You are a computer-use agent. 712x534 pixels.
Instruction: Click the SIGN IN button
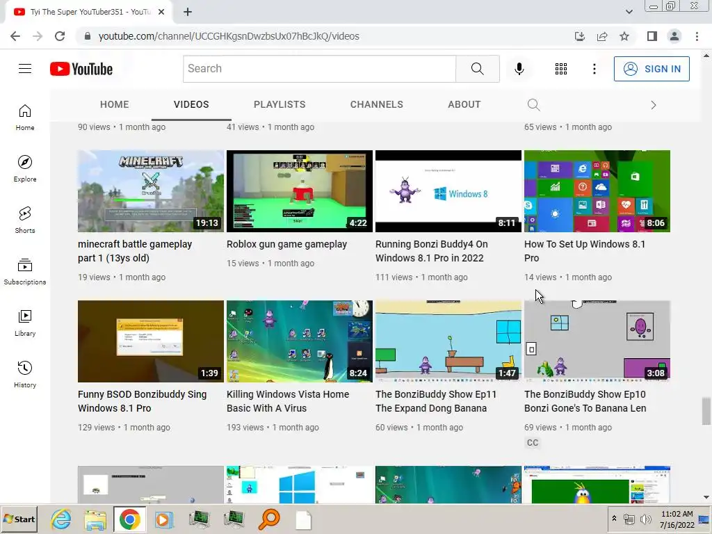click(x=652, y=69)
